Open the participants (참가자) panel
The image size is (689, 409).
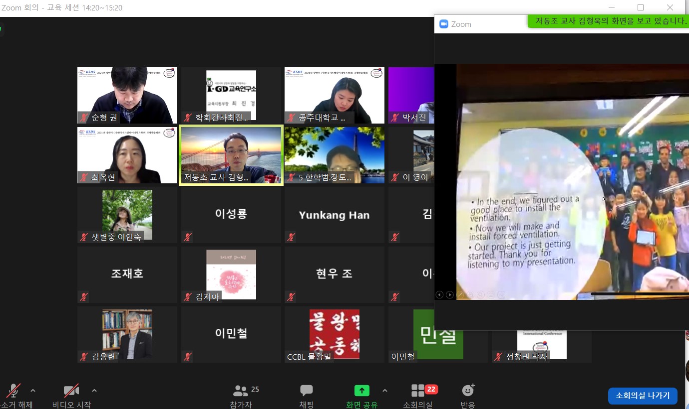241,391
